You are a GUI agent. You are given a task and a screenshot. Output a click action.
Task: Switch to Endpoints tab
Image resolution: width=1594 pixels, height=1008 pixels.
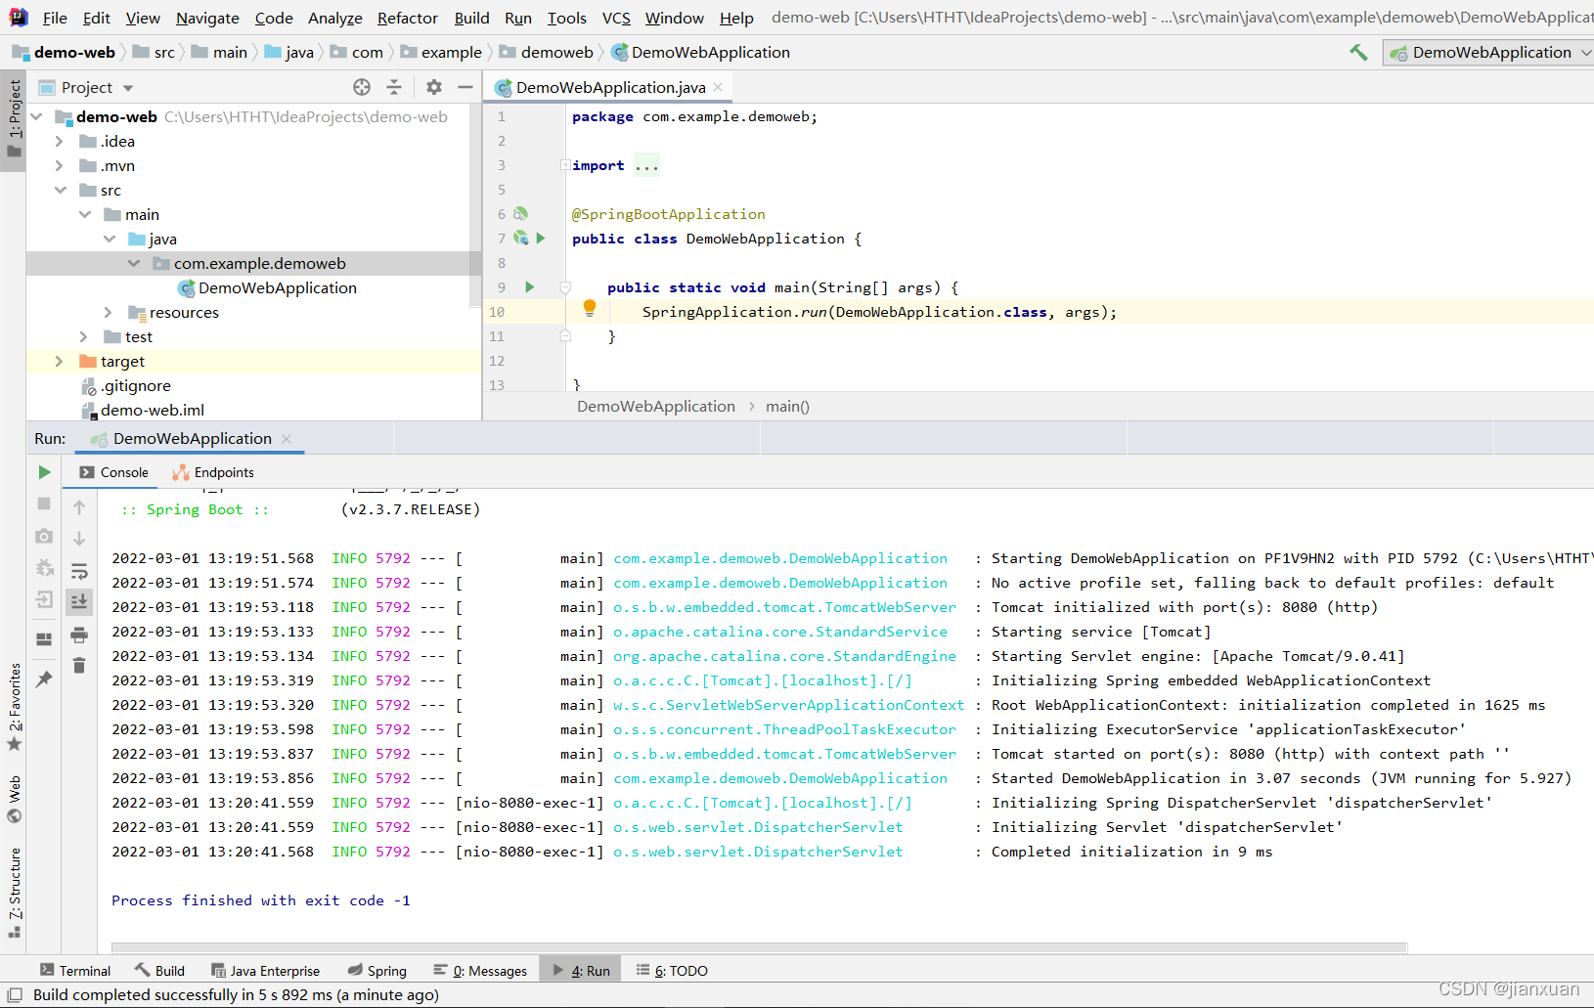[213, 472]
